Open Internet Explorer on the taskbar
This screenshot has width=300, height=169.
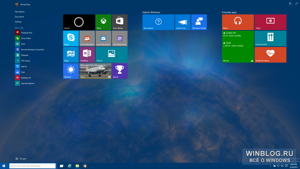(69, 166)
